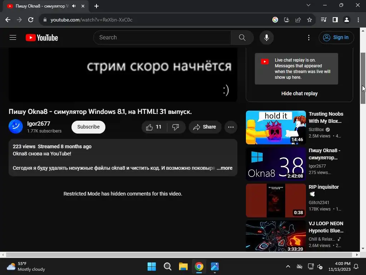Open VJ LOOP NEON video thumbnail
This screenshot has width=366, height=275.
[x=276, y=236]
